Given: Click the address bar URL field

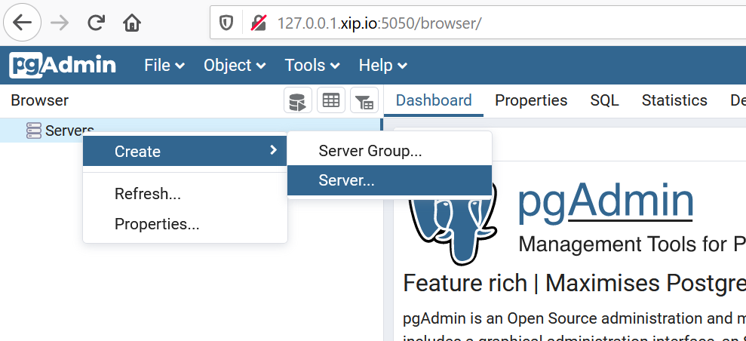Looking at the screenshot, I should click(477, 23).
